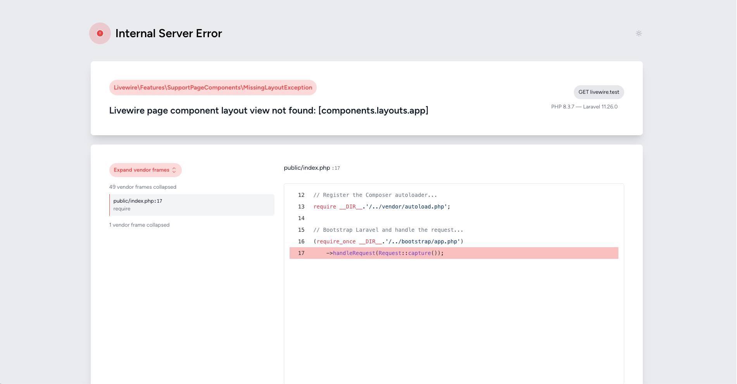
Task: Click the GET livewire.test request badge
Action: pyautogui.click(x=599, y=92)
